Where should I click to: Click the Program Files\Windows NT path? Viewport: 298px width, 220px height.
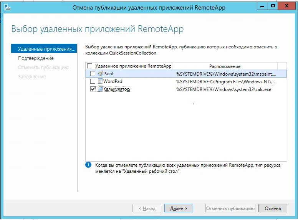(x=225, y=82)
